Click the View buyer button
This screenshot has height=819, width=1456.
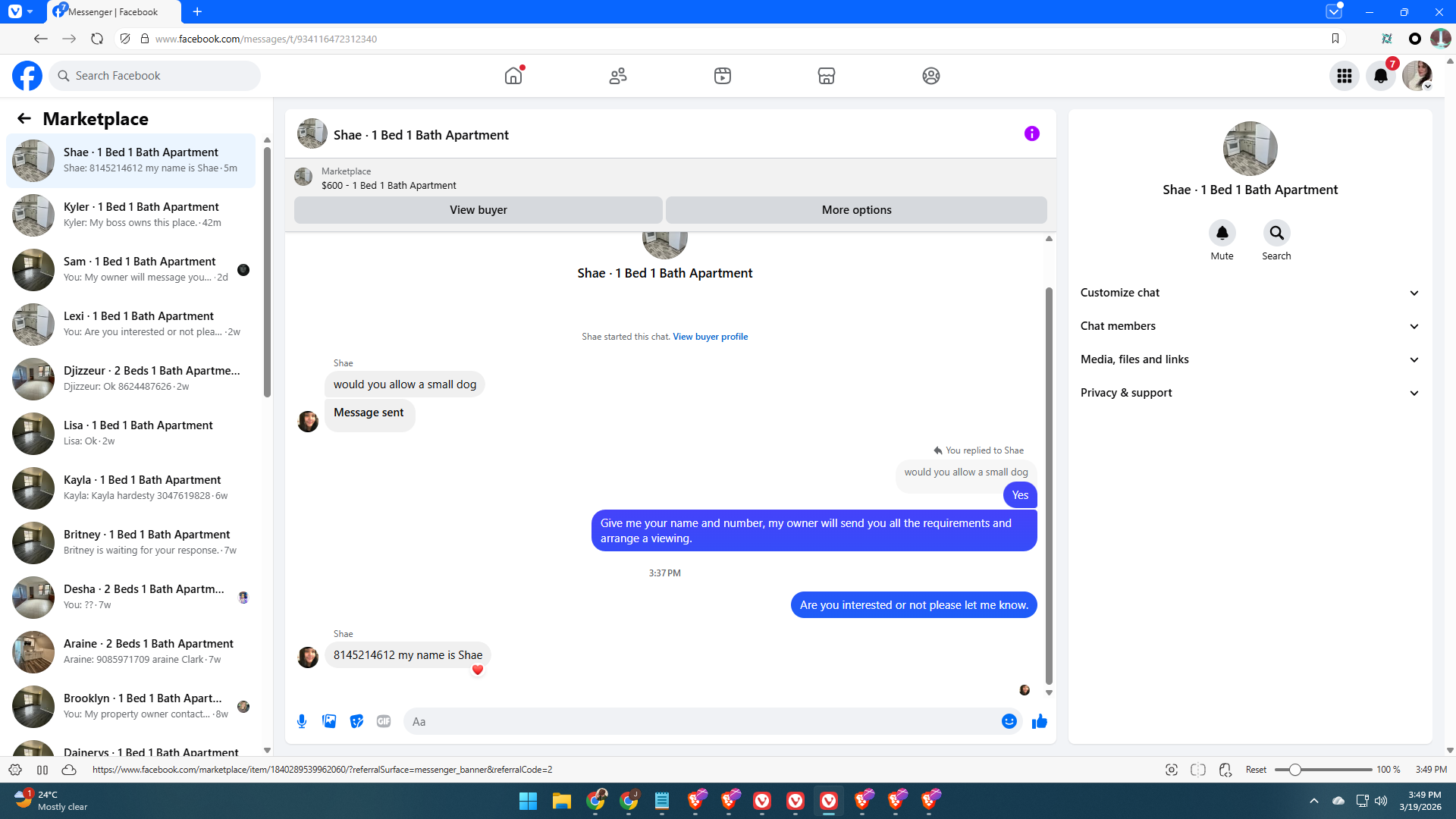click(478, 210)
